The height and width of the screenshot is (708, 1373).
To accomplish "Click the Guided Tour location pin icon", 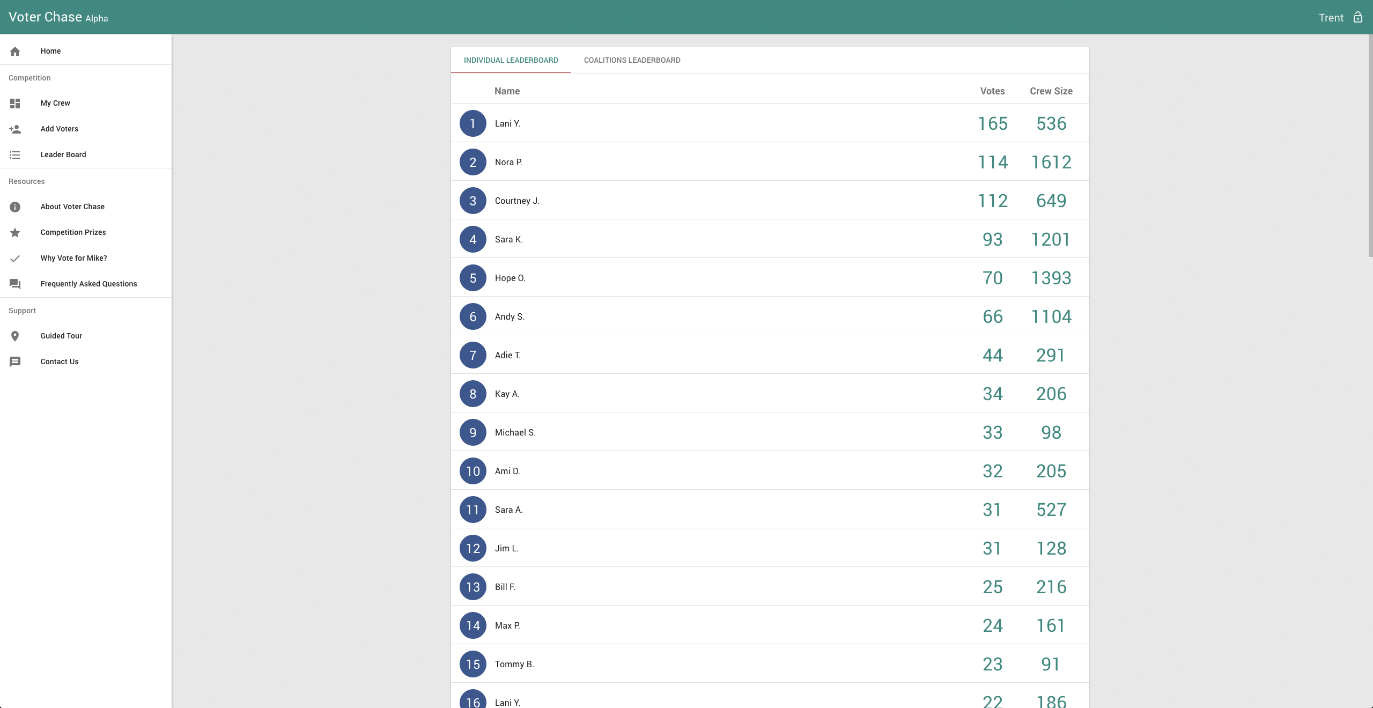I will [15, 336].
